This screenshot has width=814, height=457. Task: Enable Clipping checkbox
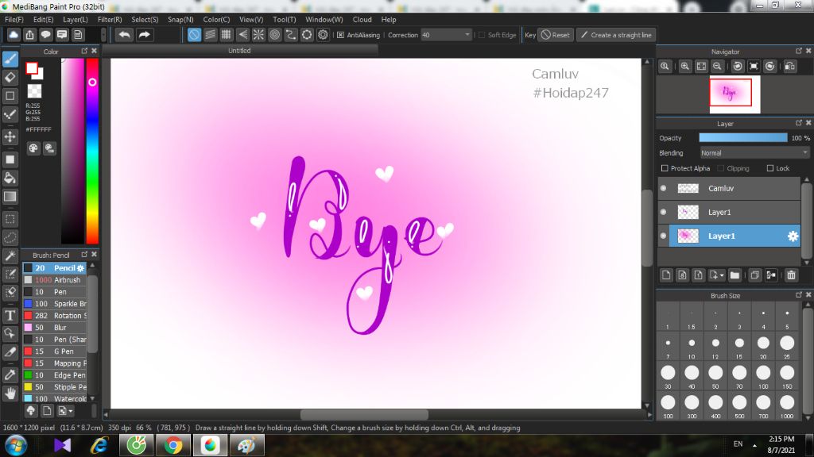tap(720, 168)
